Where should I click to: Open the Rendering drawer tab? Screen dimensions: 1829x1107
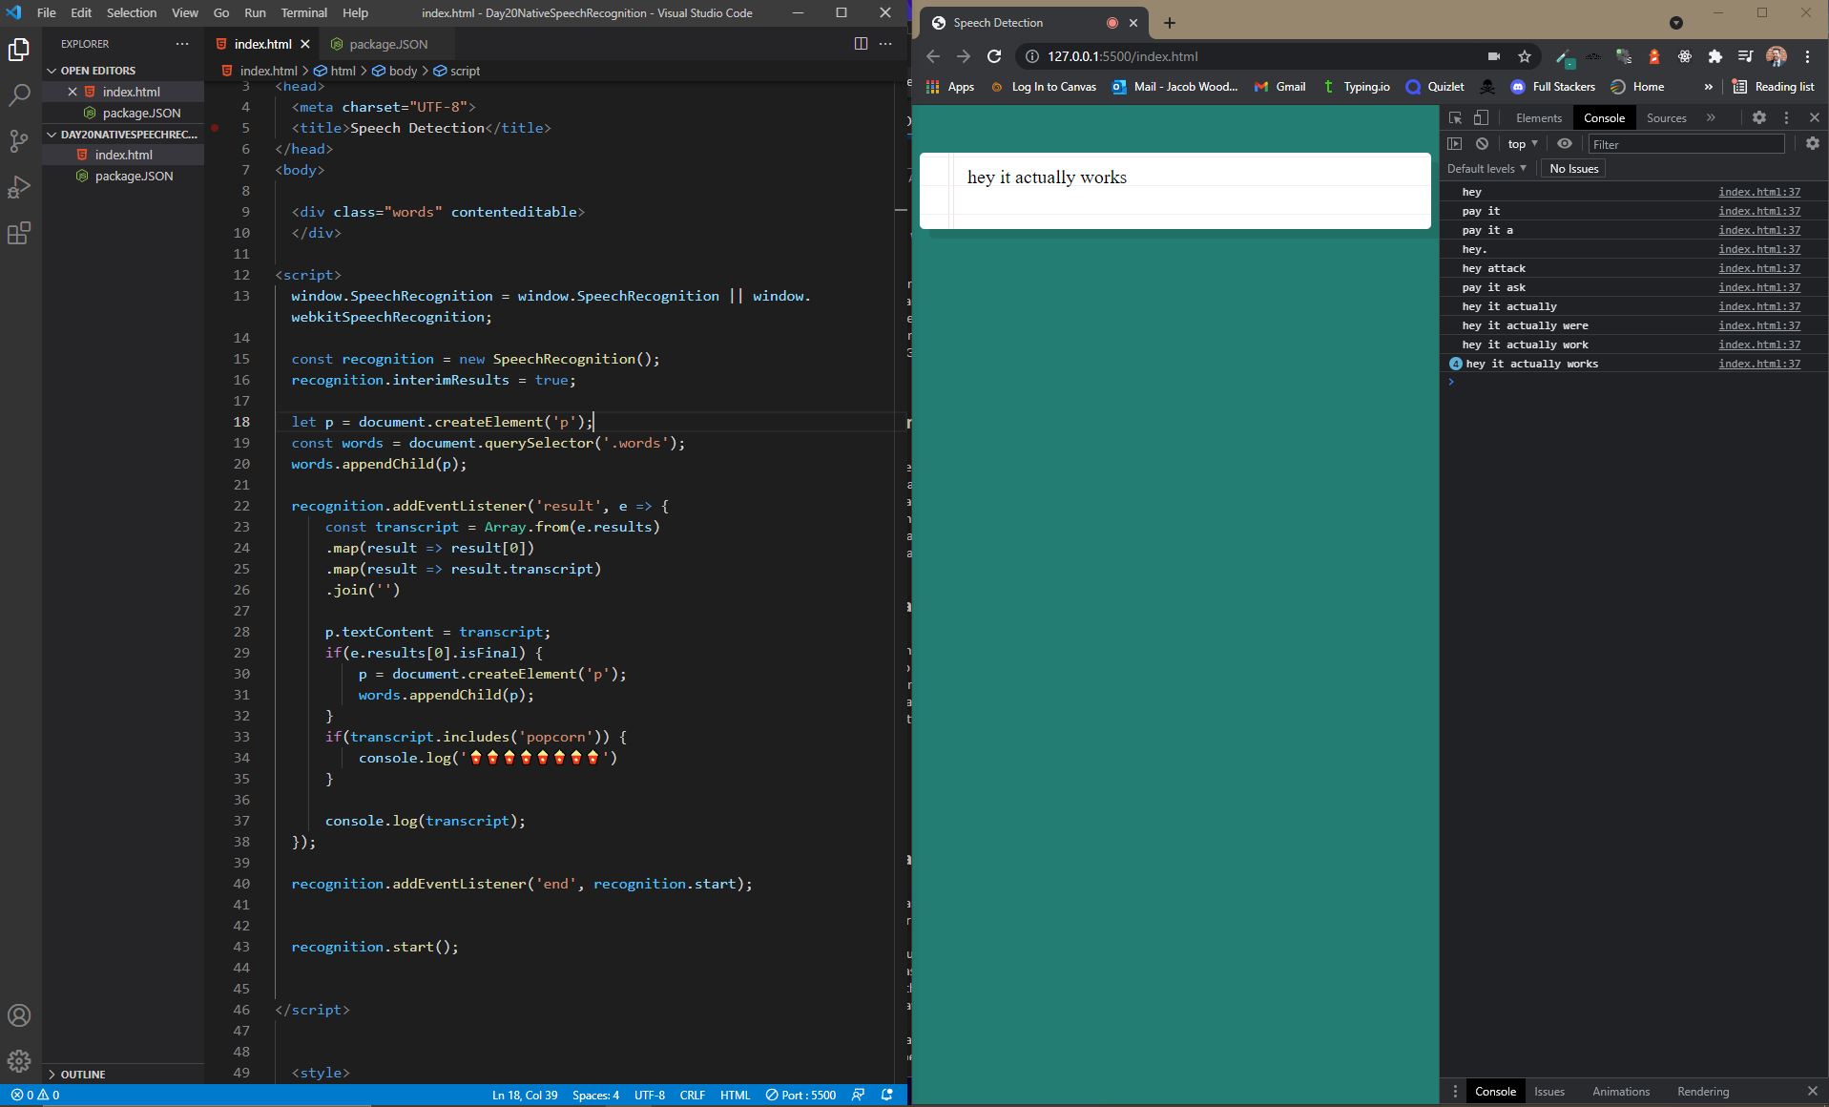tap(1703, 1092)
